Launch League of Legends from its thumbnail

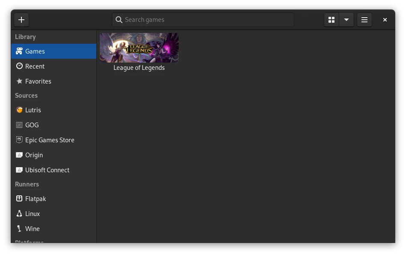(x=139, y=48)
